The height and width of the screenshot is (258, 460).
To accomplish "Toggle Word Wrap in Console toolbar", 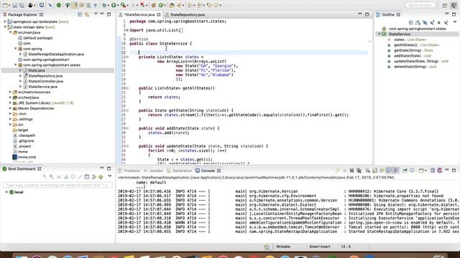I will click(382, 171).
